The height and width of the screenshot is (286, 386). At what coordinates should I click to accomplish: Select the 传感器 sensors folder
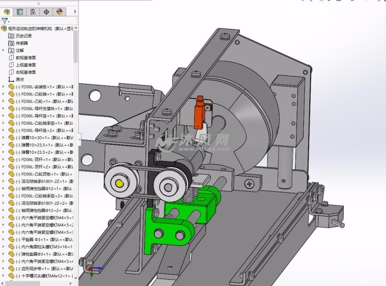coord(22,43)
